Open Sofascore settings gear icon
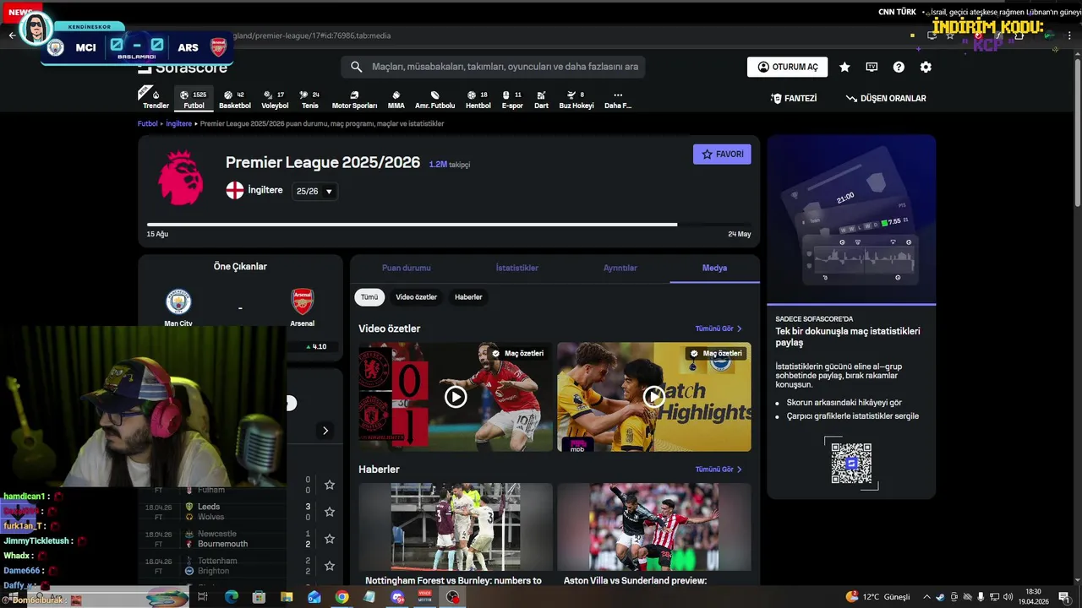Image resolution: width=1082 pixels, height=608 pixels. pos(926,68)
